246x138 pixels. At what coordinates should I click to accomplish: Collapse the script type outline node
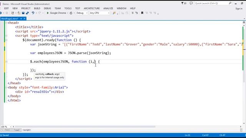click(x=7, y=36)
